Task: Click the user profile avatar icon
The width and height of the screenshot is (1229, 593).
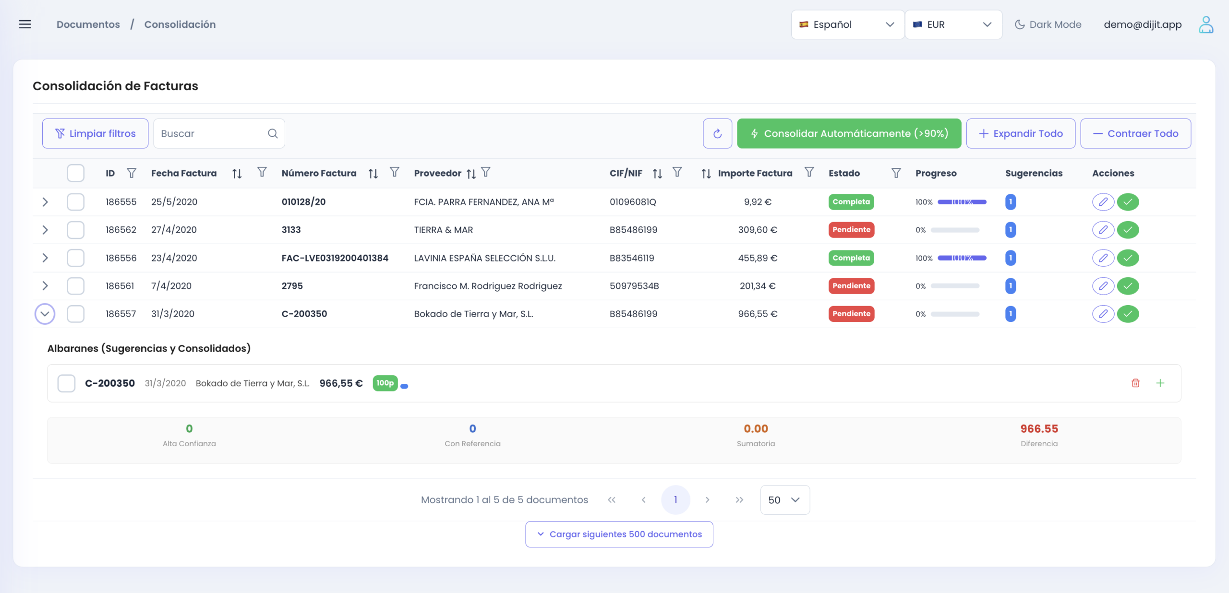Action: [x=1206, y=24]
